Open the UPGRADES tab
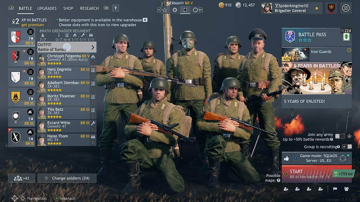 [47, 9]
